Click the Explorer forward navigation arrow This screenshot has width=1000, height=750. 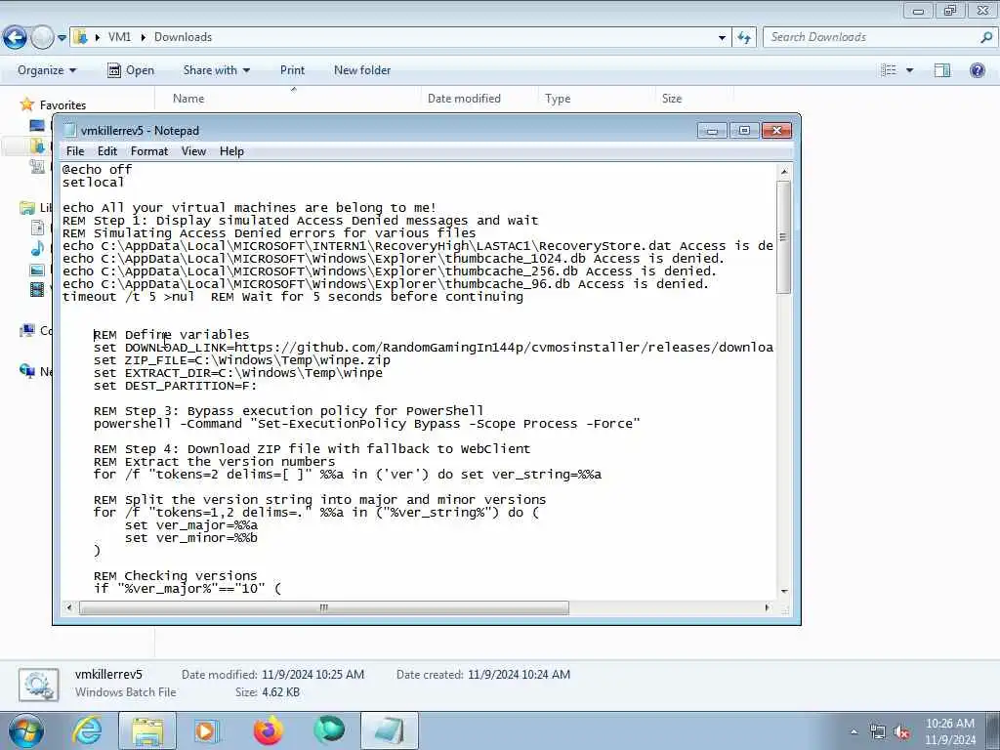click(42, 38)
